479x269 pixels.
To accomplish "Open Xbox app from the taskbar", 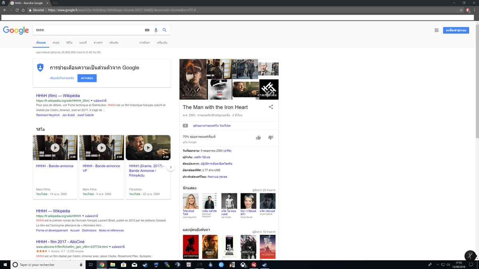I will click(243, 265).
